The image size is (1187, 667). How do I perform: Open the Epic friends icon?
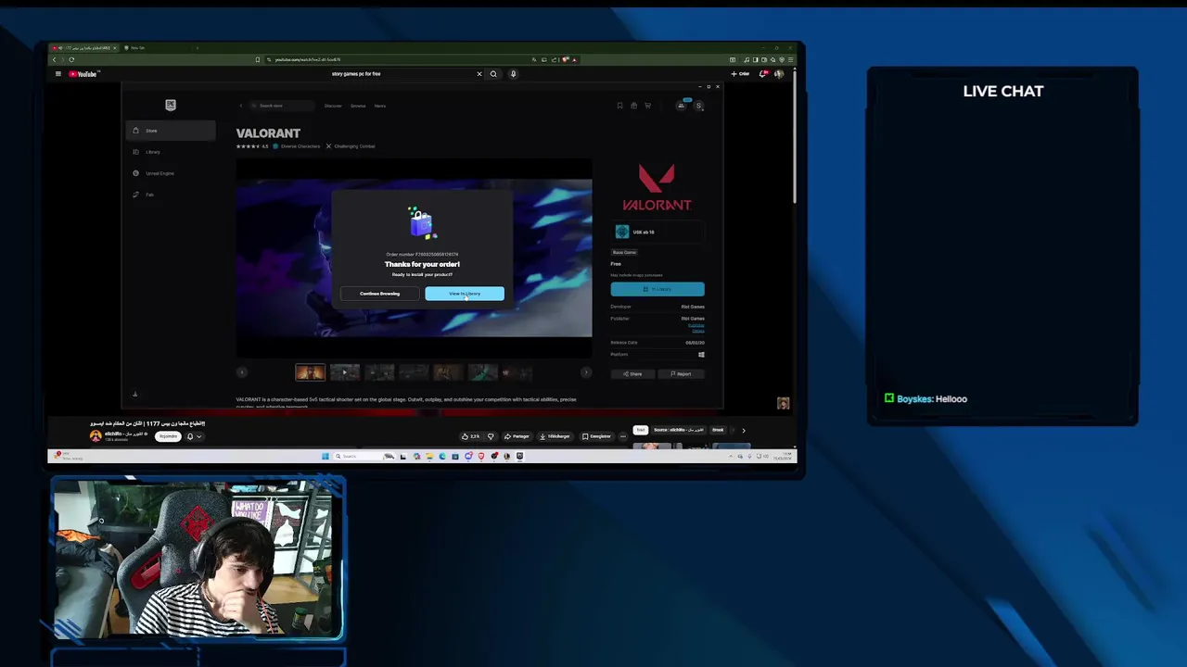point(681,106)
